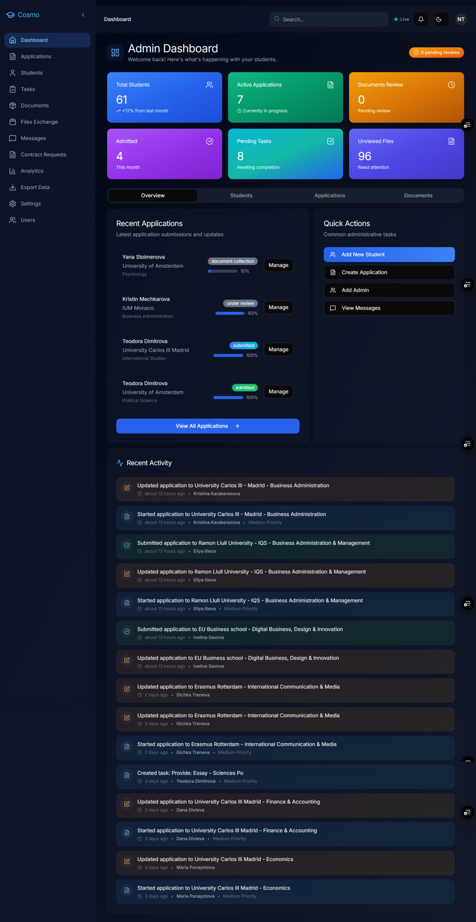
Task: Open Export Data in sidebar
Action: coord(35,187)
